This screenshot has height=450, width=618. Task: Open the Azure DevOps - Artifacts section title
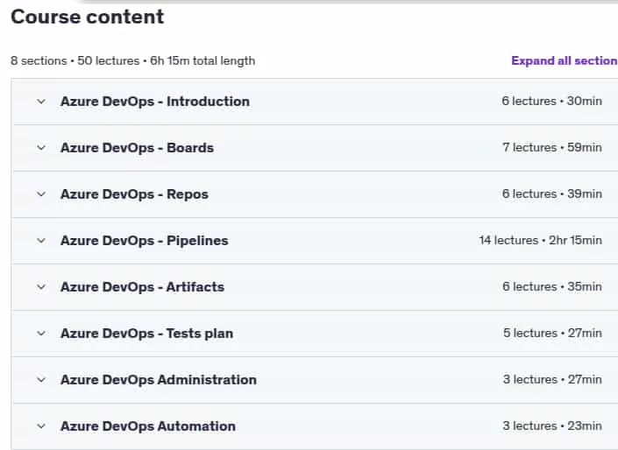click(142, 287)
